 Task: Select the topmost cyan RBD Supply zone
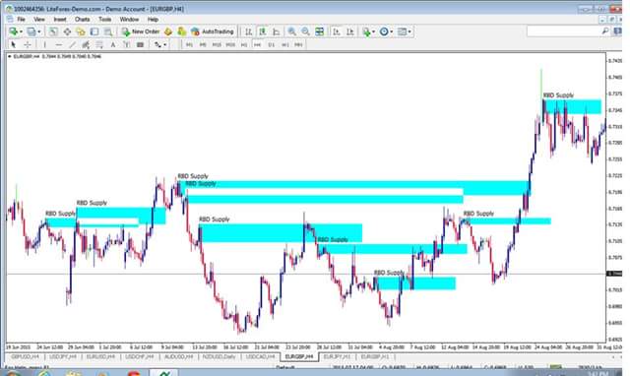(573, 106)
